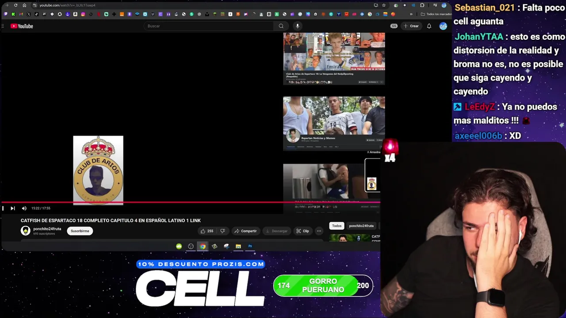Click the install app icon in address bar
Viewport: 566px width, 318px height.
point(376,5)
